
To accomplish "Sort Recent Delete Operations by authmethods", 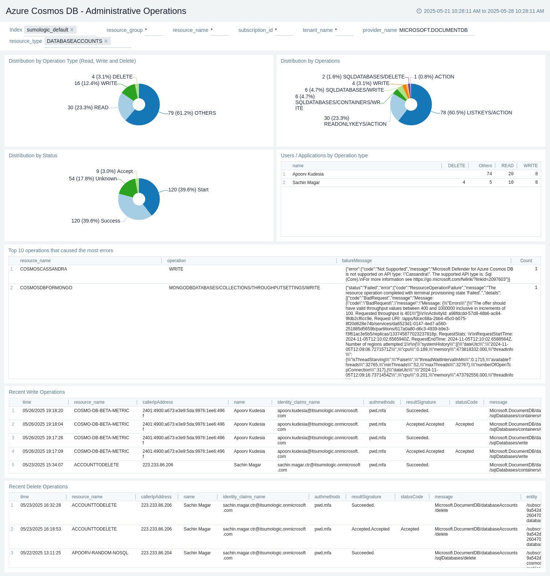I will coord(327,497).
